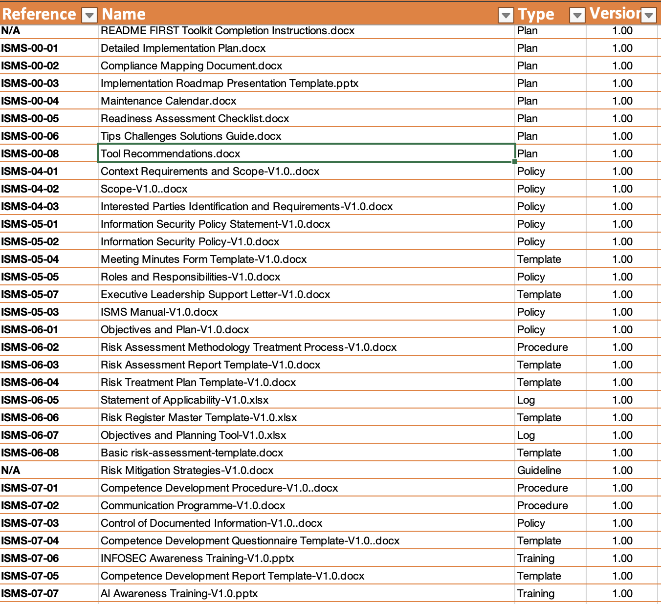The width and height of the screenshot is (661, 604).
Task: Select the "Information Security Policy-V1.0.docx" cell
Action: coord(307,241)
